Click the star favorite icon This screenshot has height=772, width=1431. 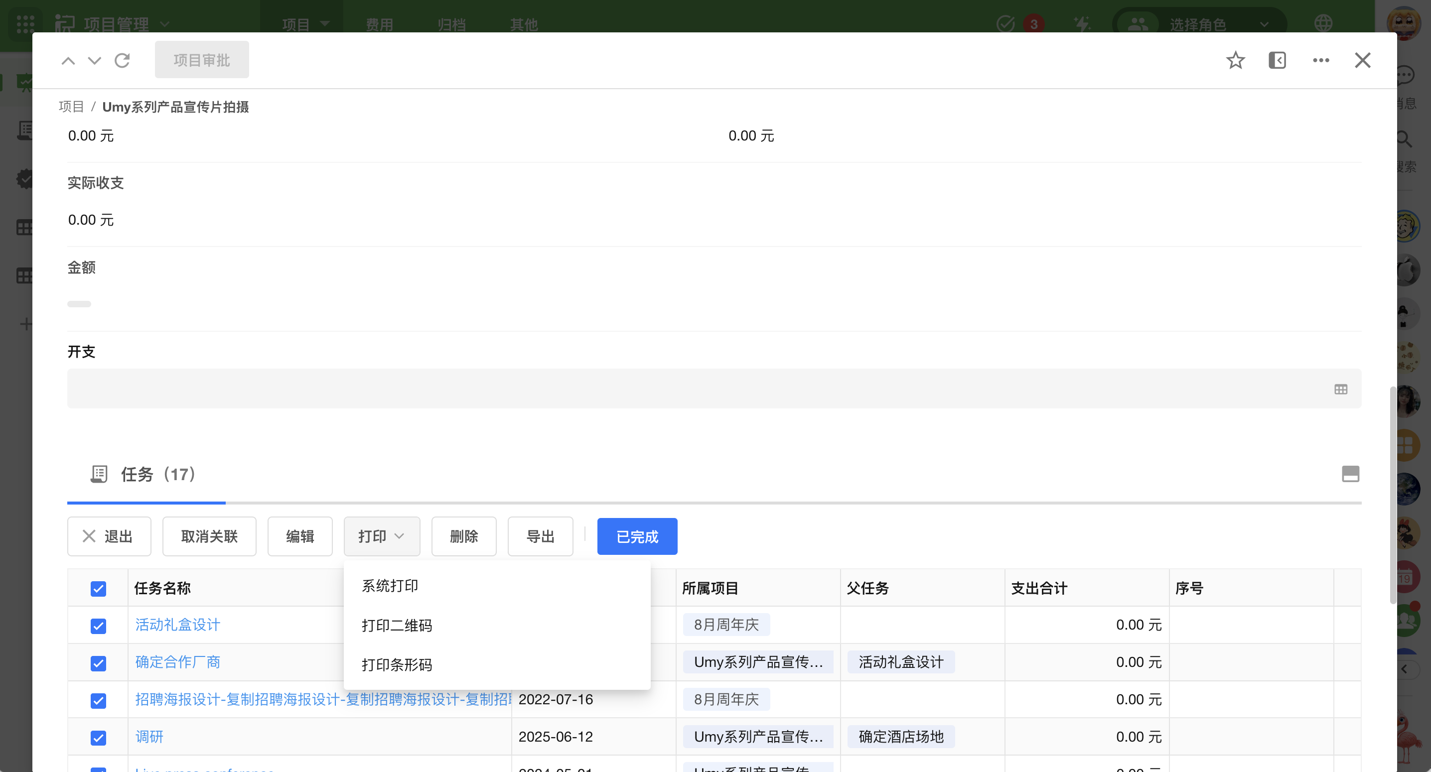[x=1235, y=60]
